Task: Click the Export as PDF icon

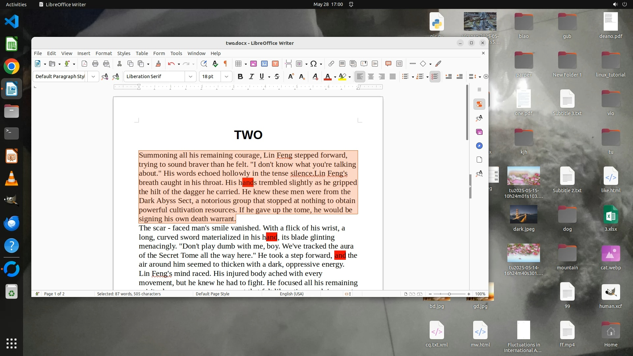Action: pyautogui.click(x=84, y=64)
